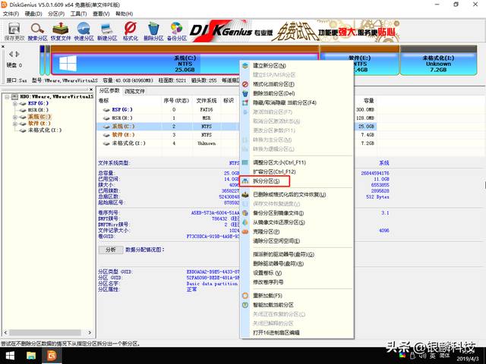Select 格式化当前分区(F) in context menu

[298, 84]
